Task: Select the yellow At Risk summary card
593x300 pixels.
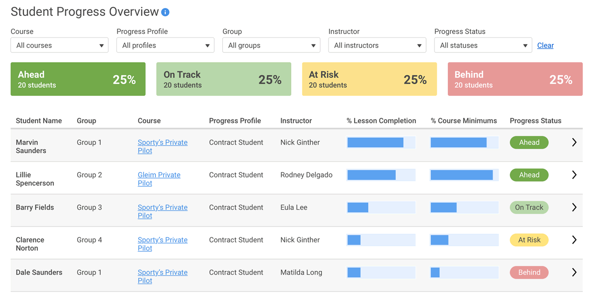Action: [x=369, y=79]
